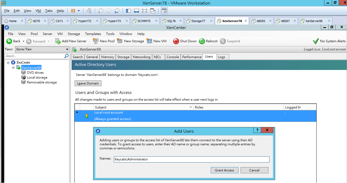Switch to the General tab
The width and height of the screenshot is (347, 183).
[92, 57]
